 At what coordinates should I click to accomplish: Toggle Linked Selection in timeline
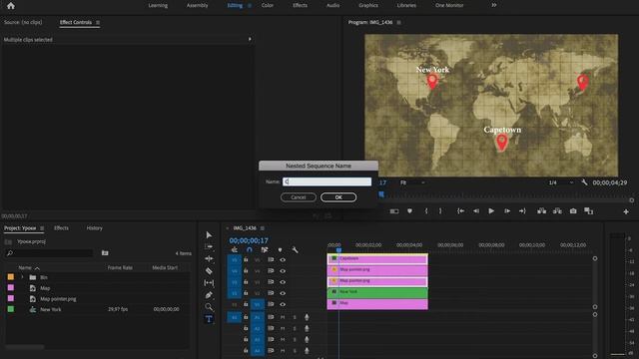pos(265,250)
